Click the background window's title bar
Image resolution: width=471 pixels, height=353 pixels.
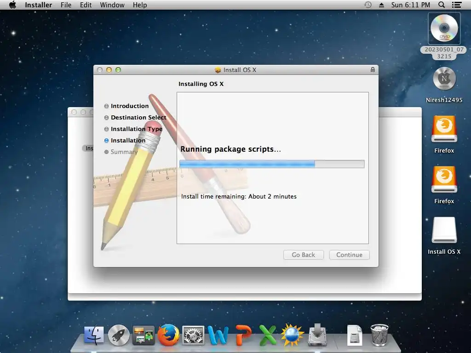tap(400, 112)
